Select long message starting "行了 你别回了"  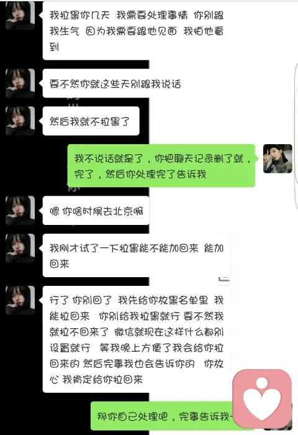[135, 339]
